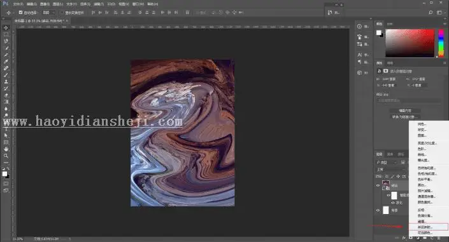Toggle lock position in Layers panel

[x=398, y=177]
